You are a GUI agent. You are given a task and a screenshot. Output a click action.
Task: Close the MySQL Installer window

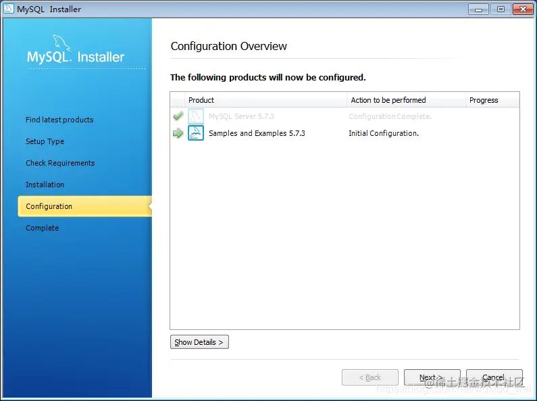click(x=523, y=9)
